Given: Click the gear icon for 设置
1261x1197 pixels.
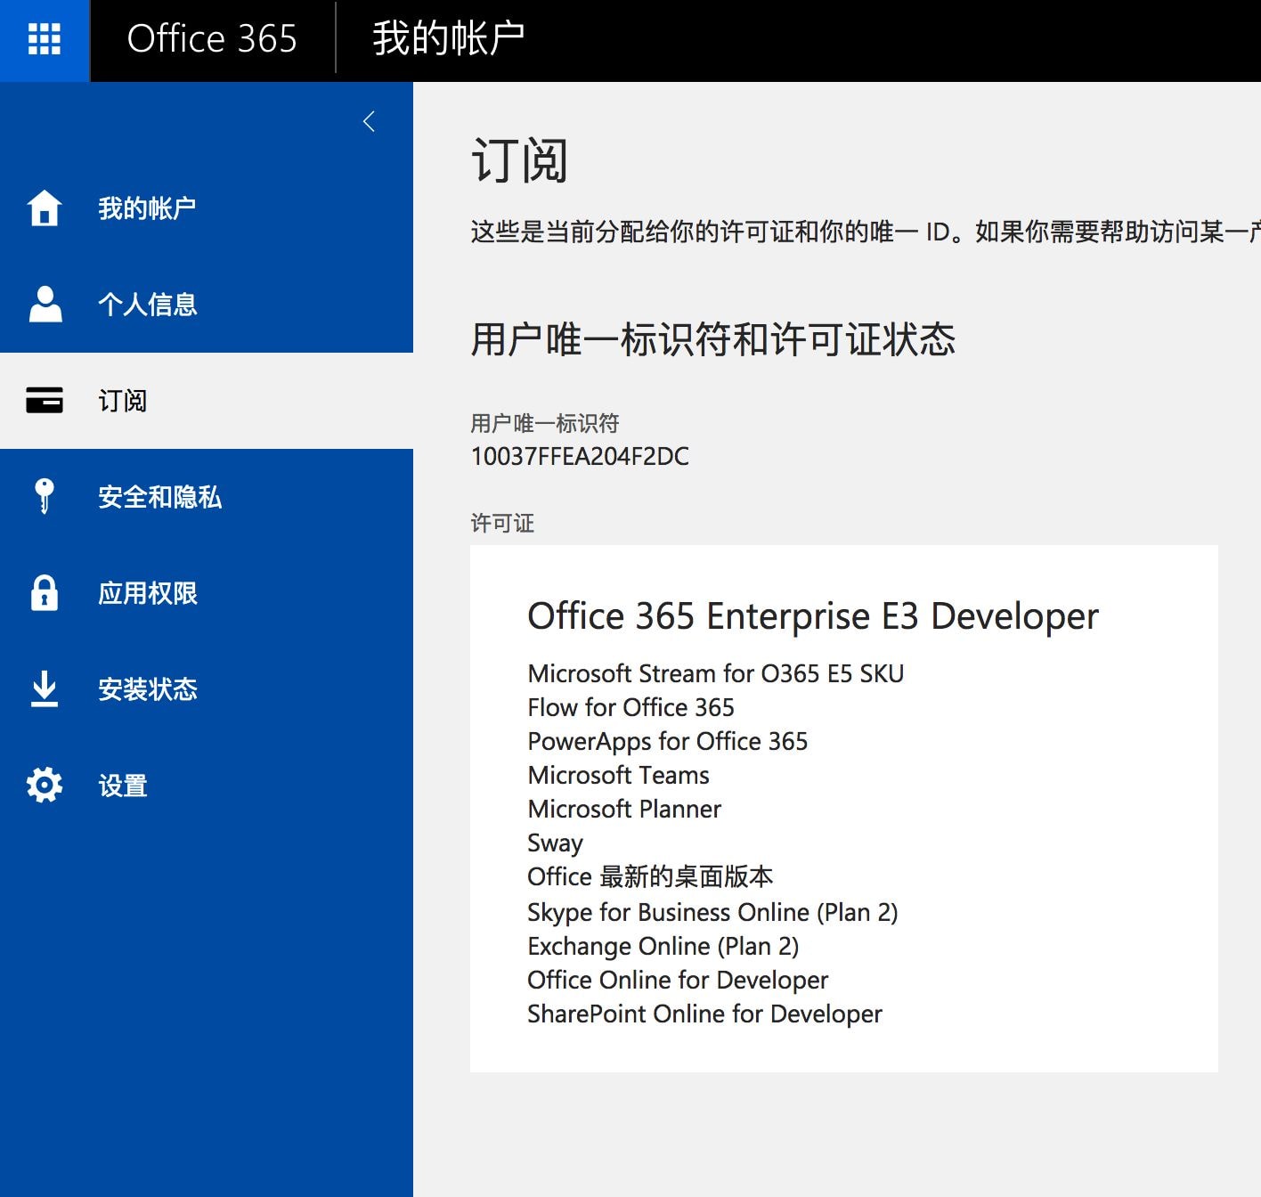Looking at the screenshot, I should (45, 785).
